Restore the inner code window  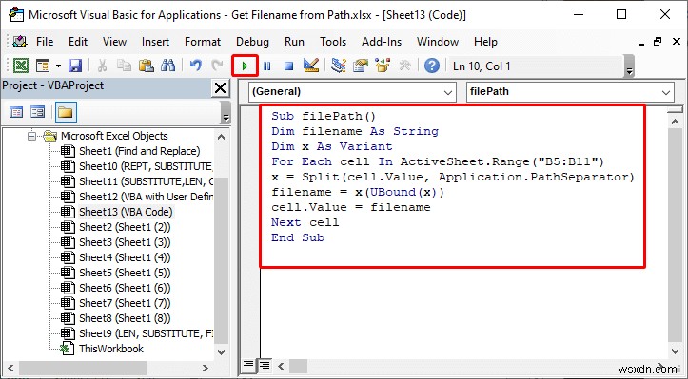(x=658, y=42)
